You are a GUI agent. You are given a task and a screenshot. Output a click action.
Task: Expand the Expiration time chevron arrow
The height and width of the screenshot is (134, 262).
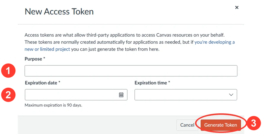231,95
